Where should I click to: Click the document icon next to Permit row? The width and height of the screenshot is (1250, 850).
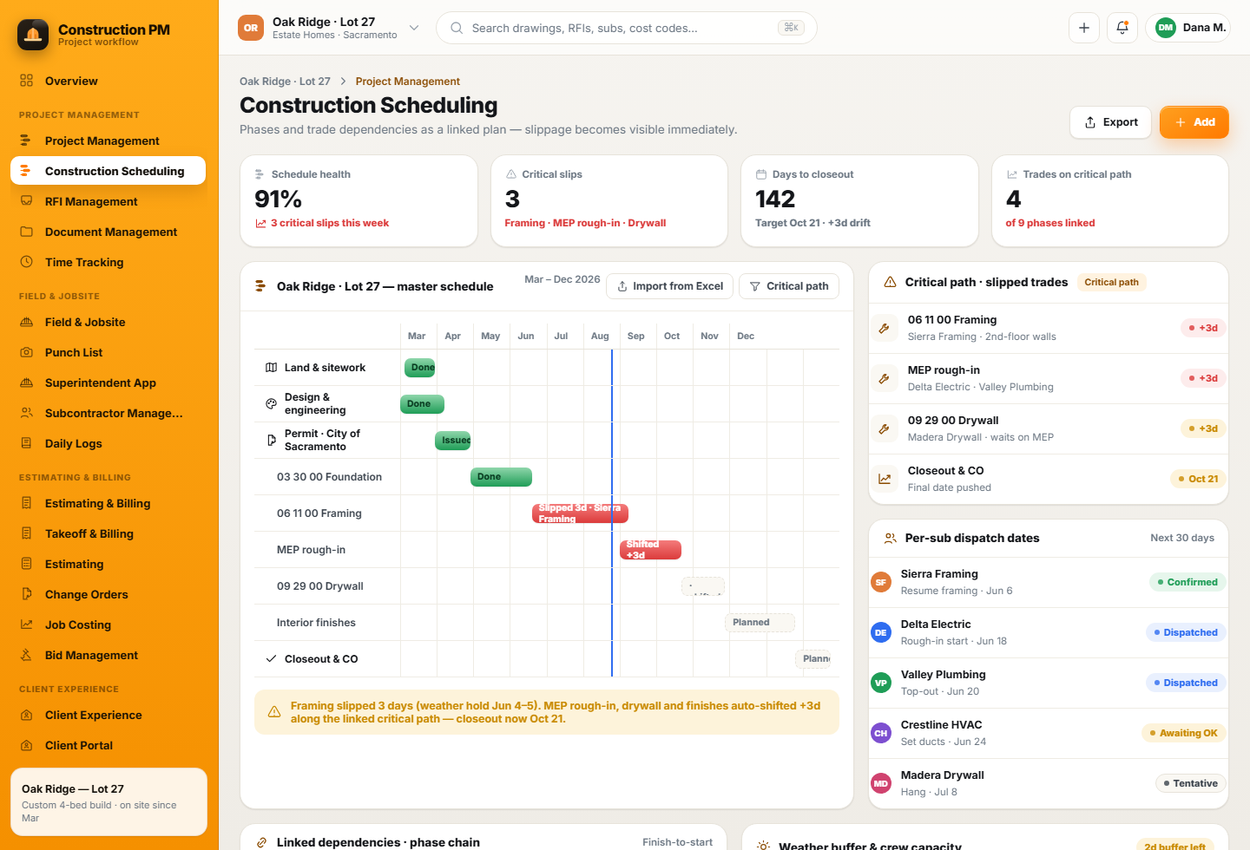(x=271, y=441)
